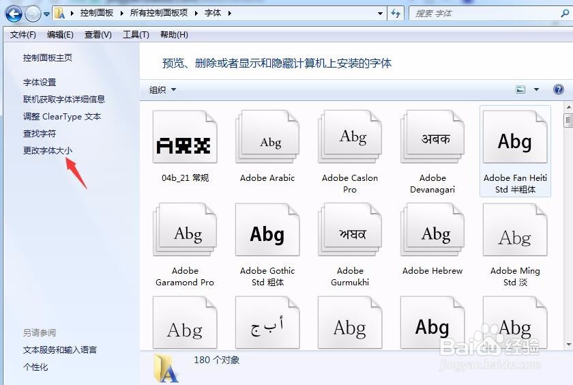573x385 pixels.
Task: Click the Back navigation arrow
Action: pyautogui.click(x=14, y=14)
